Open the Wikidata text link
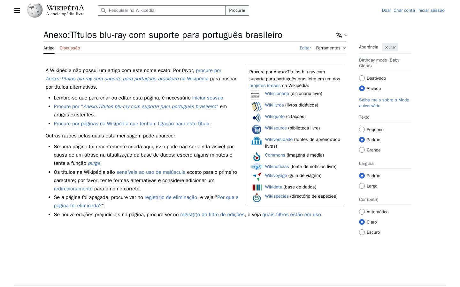Viewport: 460px width, 287px height. click(274, 187)
